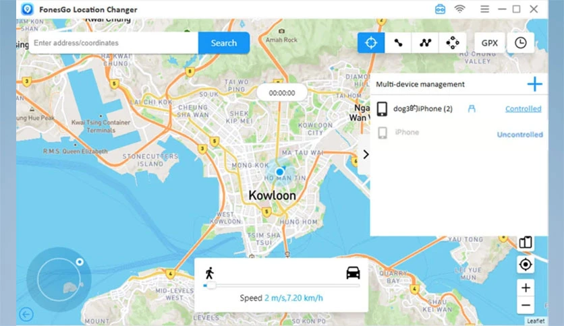Click the multi-device phone icon on map
The image size is (564, 326).
pyautogui.click(x=526, y=242)
